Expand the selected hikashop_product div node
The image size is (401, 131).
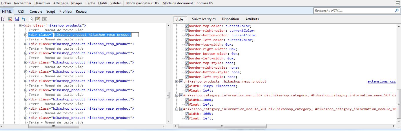(26, 35)
